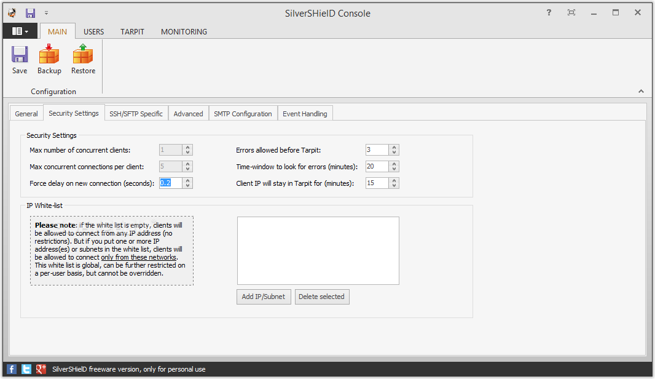The height and width of the screenshot is (379, 655).
Task: Click the SilverSHielD app icon in title bar
Action: [12, 13]
